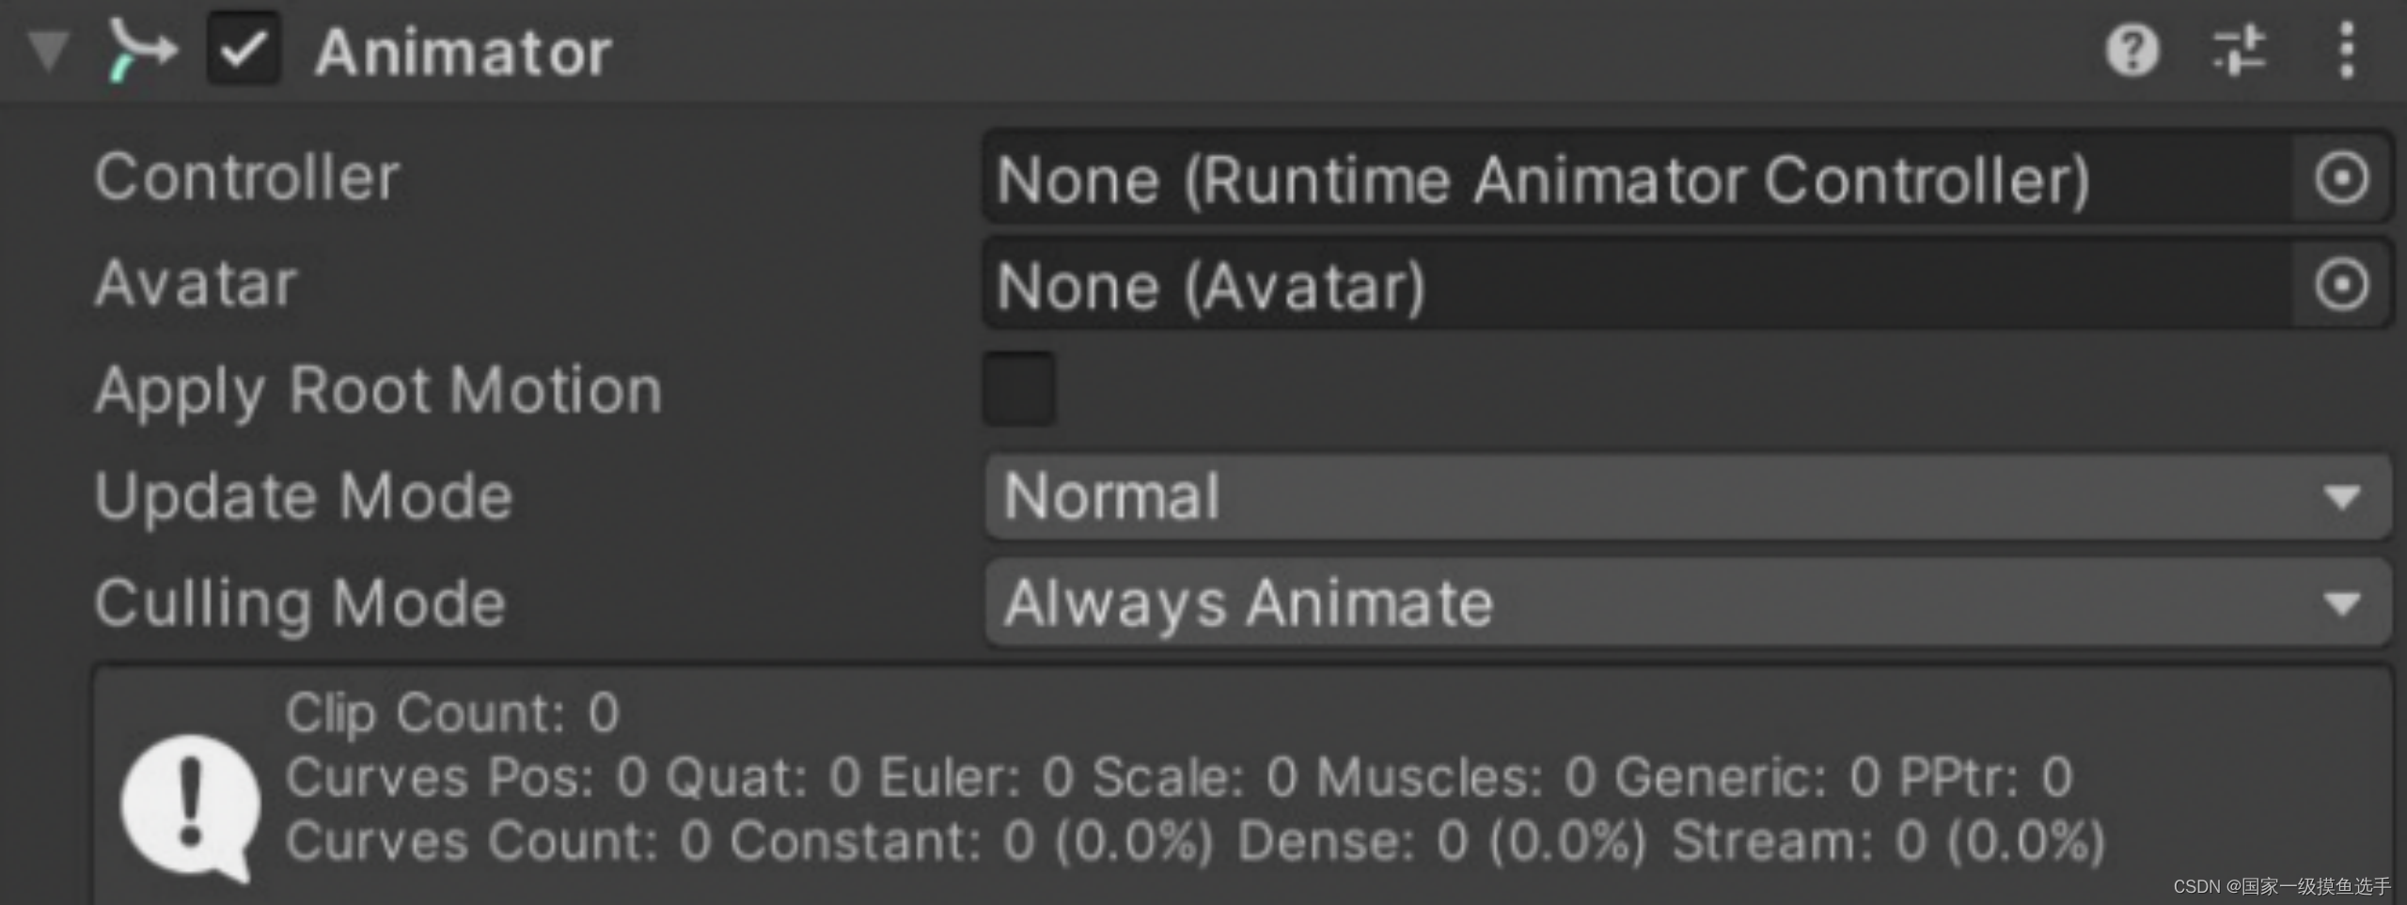The height and width of the screenshot is (905, 2407).
Task: Open the Animator three-dot options menu
Action: point(2347,50)
